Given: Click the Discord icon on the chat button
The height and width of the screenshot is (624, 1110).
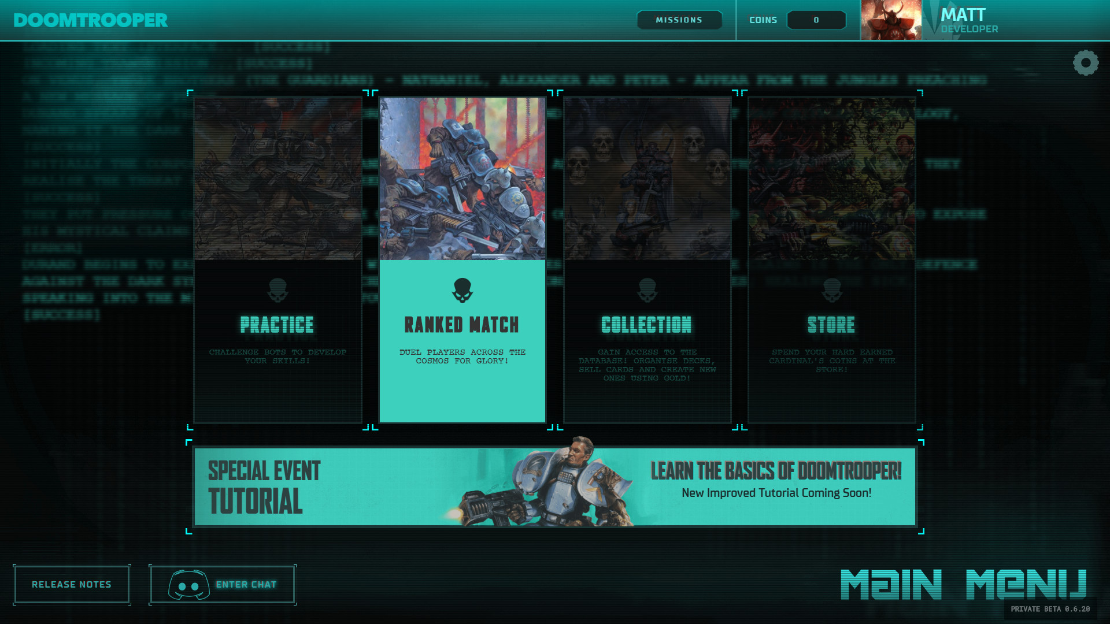Looking at the screenshot, I should (x=189, y=584).
